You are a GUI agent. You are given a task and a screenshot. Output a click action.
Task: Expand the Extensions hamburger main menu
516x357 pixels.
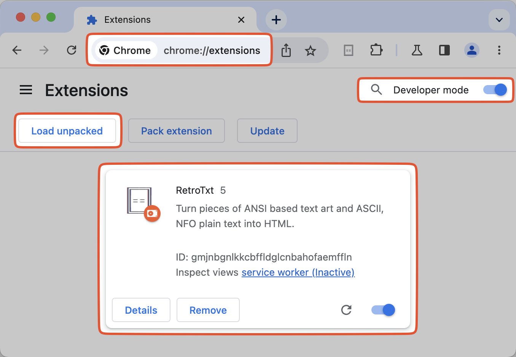pyautogui.click(x=26, y=90)
